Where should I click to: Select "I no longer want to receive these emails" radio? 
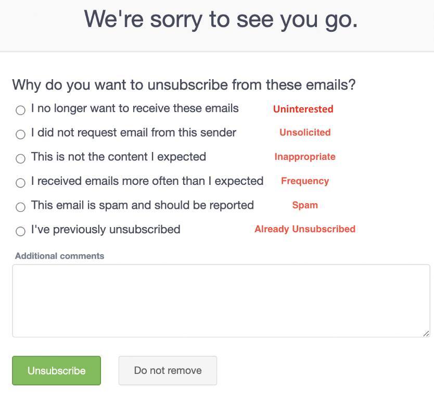click(20, 110)
